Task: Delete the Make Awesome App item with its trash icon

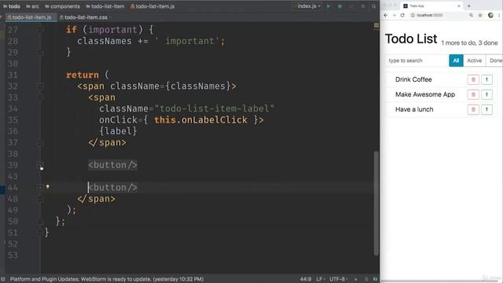Action: (473, 94)
